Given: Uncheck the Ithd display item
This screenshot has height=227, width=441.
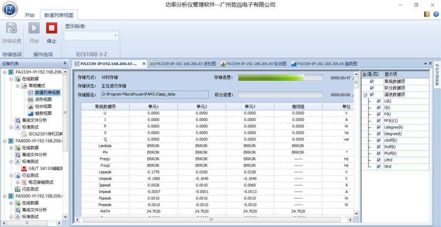Looking at the screenshot, I should (379, 167).
